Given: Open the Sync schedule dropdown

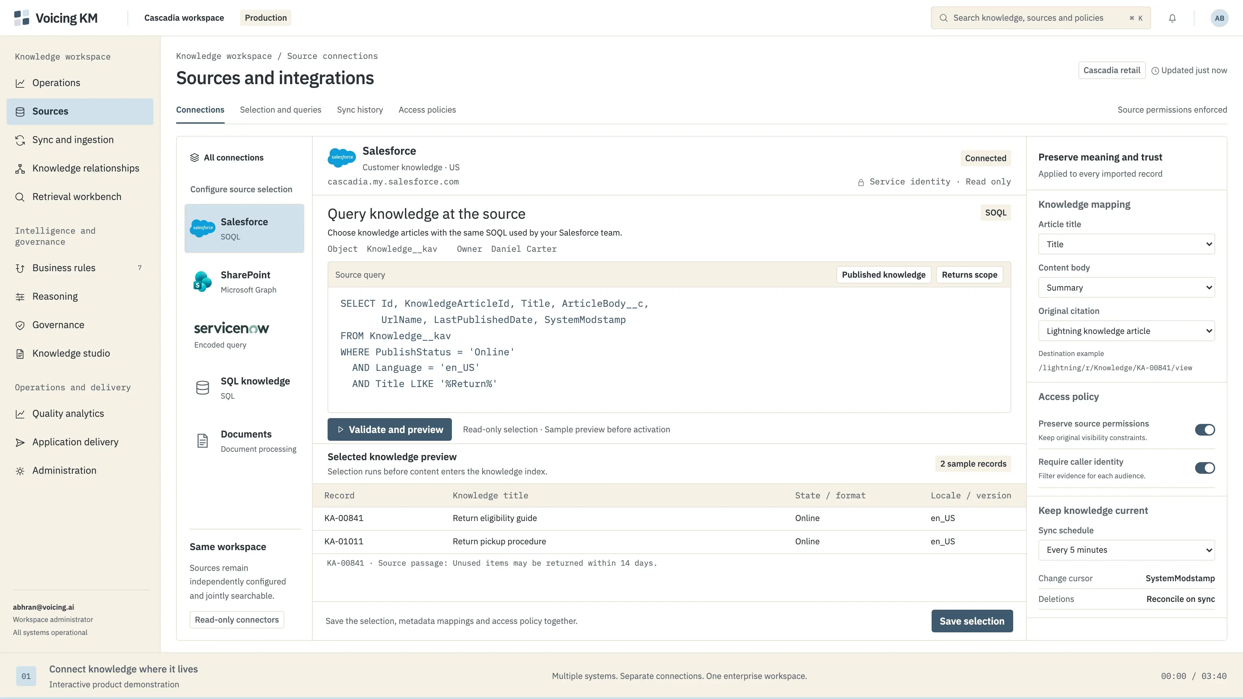Looking at the screenshot, I should pos(1126,550).
